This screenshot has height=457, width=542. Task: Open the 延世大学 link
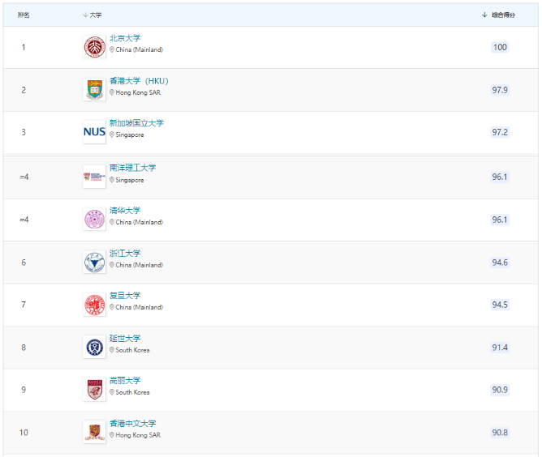click(x=125, y=339)
